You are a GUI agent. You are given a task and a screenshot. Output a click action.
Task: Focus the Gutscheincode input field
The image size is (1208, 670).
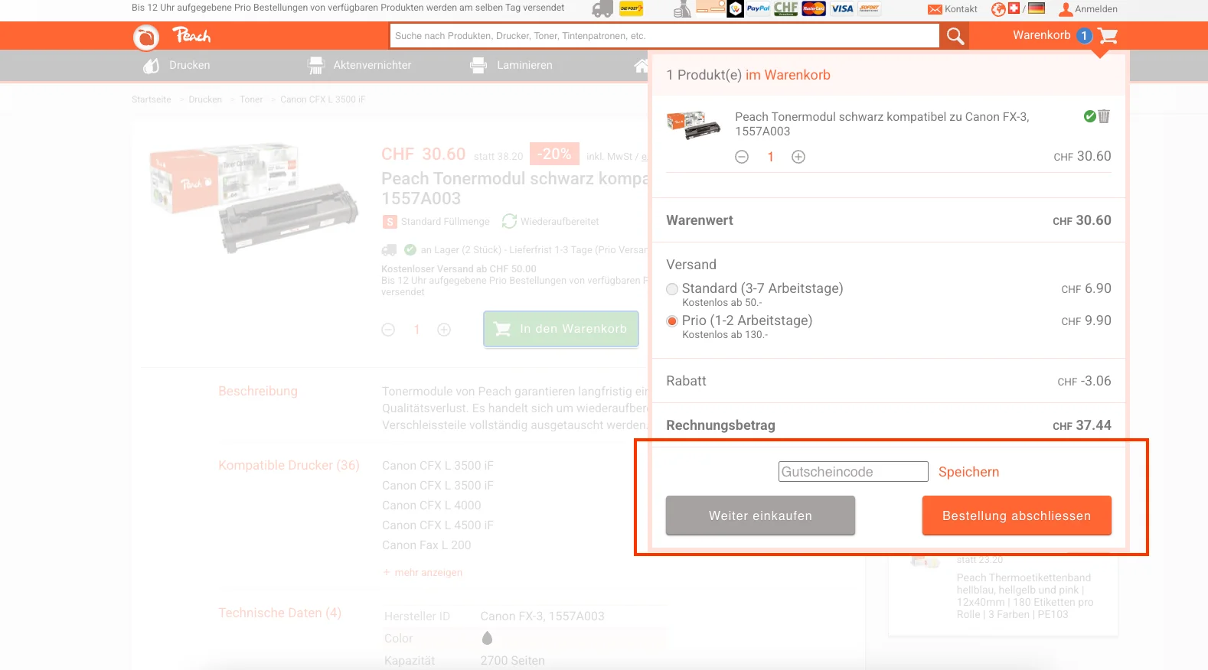[854, 471]
